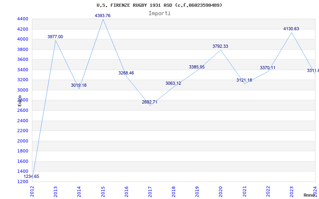Screen dimensions: 319x199
Task: Select the 2692.71 data label
Action: (150, 102)
